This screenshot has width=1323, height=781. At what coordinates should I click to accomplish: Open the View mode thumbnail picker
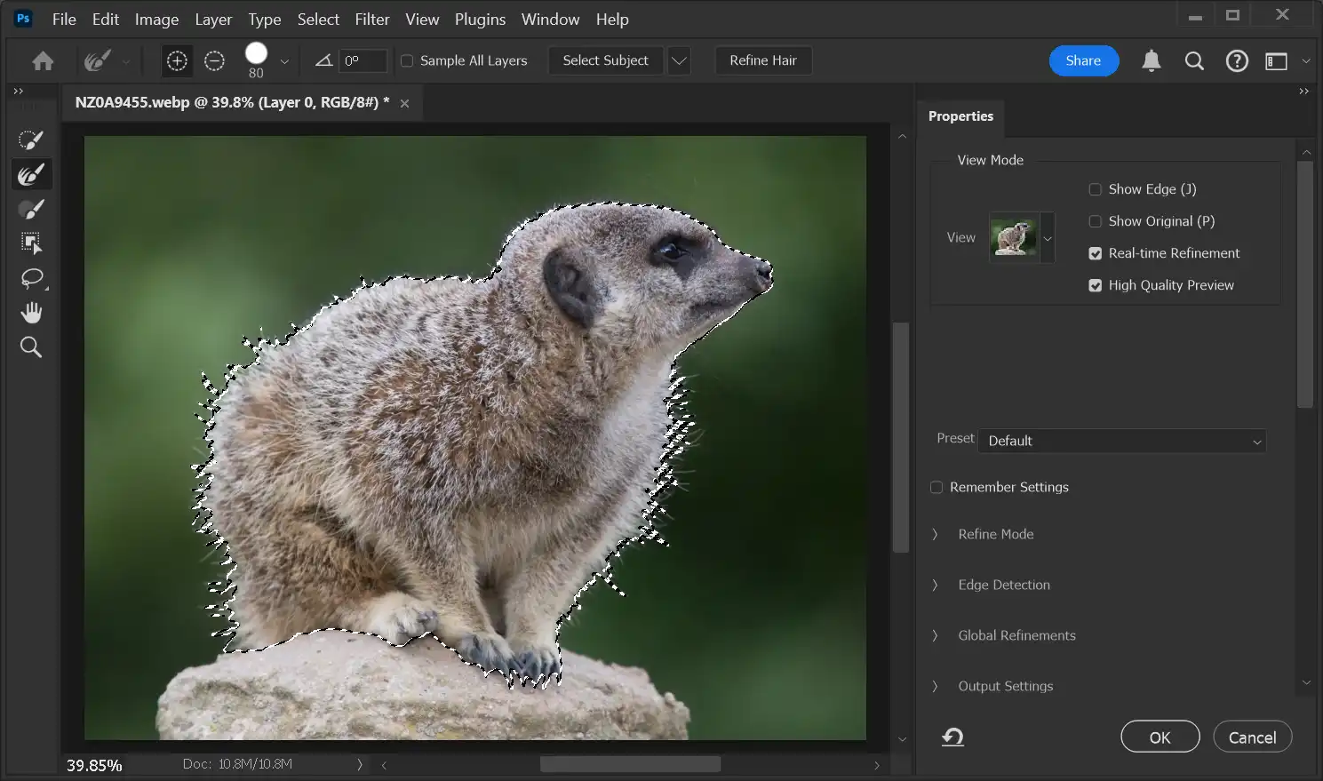coord(1047,237)
